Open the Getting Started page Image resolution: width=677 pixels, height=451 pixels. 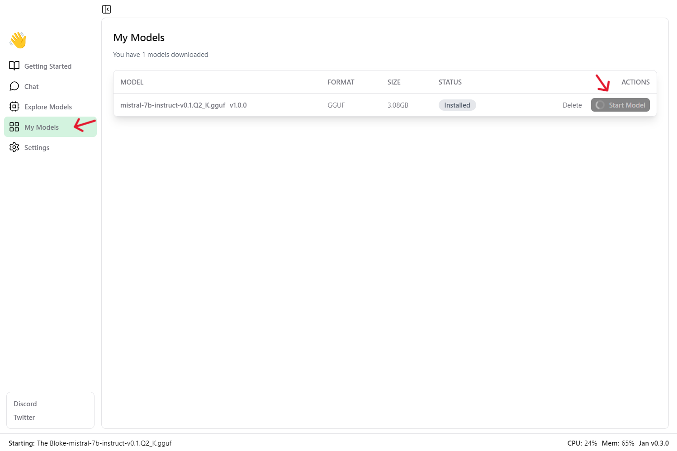coord(47,66)
